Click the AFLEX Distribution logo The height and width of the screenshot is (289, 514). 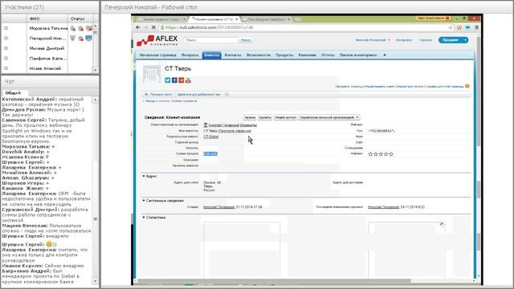[157, 40]
